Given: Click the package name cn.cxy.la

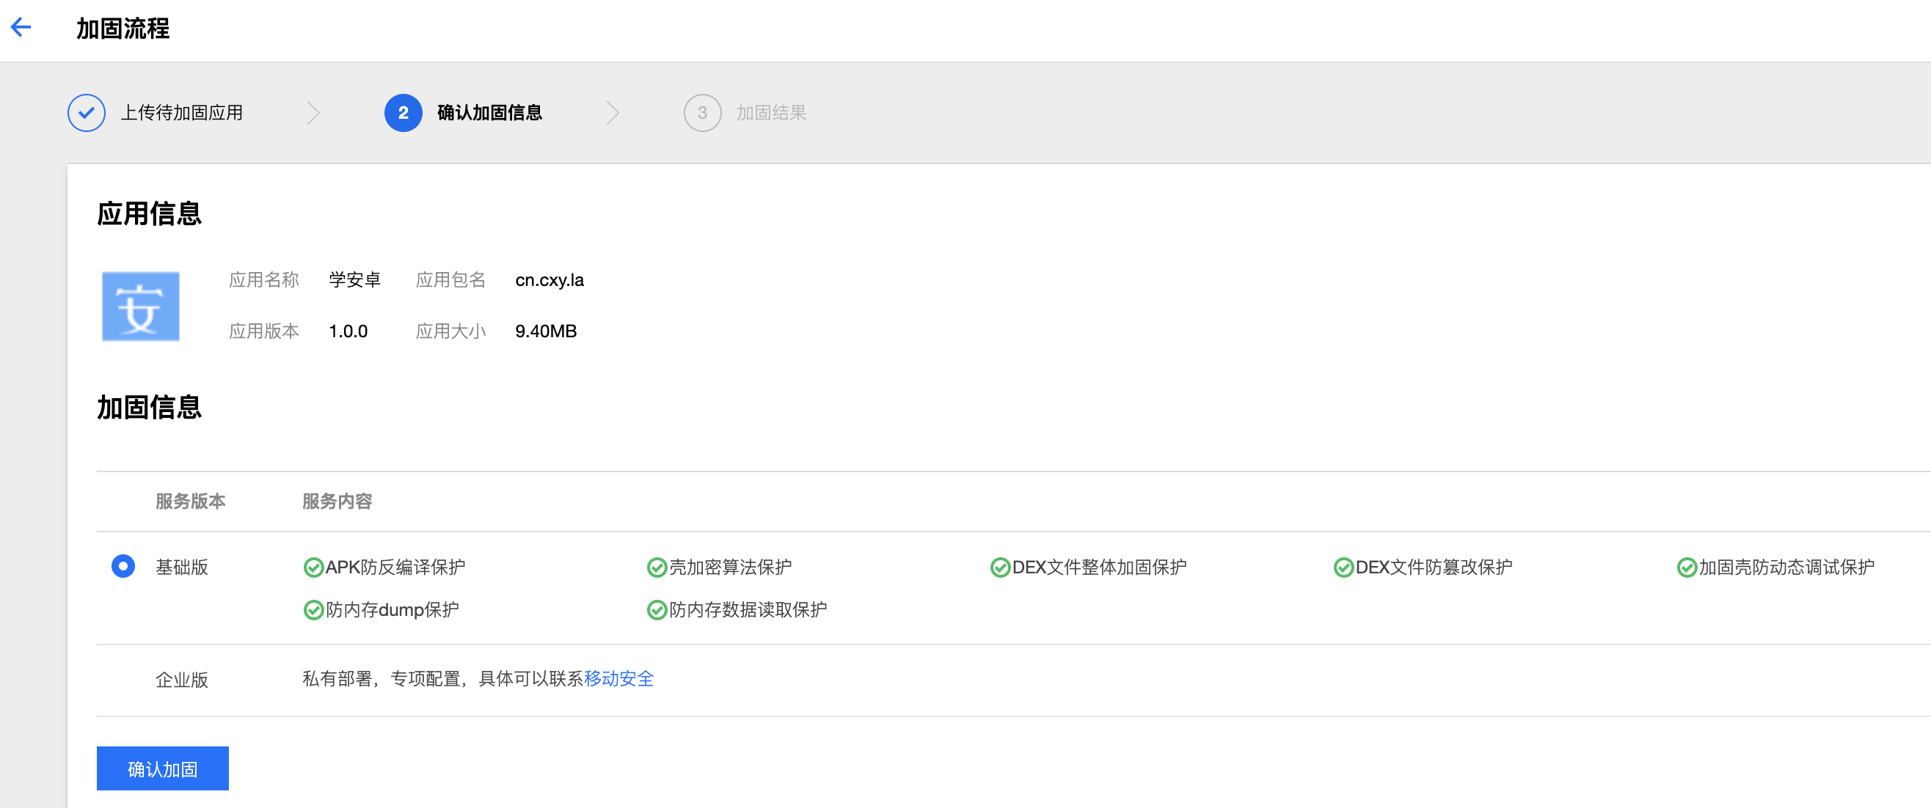Looking at the screenshot, I should (550, 280).
